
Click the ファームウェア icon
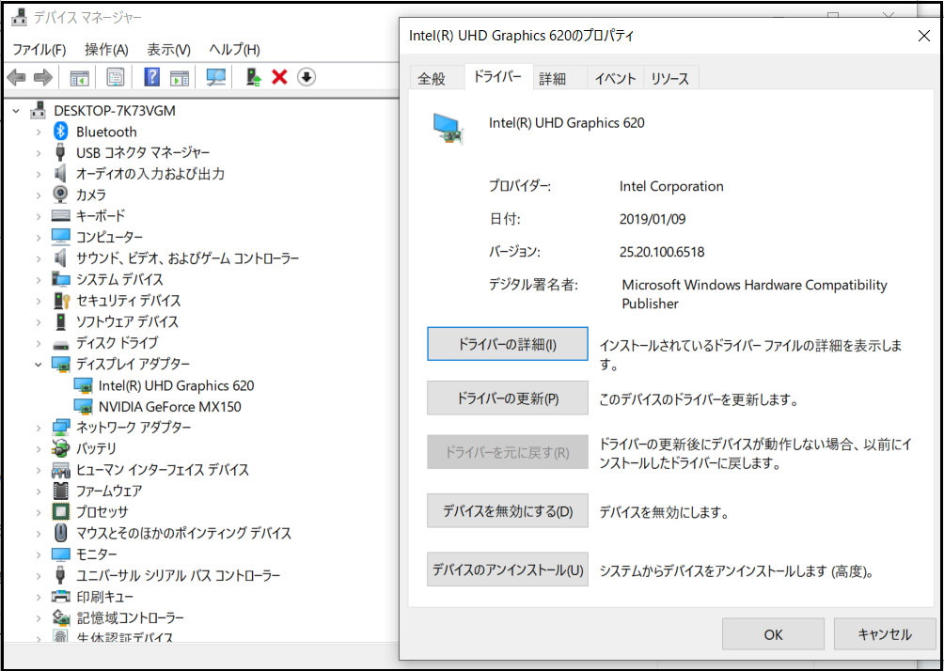point(60,491)
